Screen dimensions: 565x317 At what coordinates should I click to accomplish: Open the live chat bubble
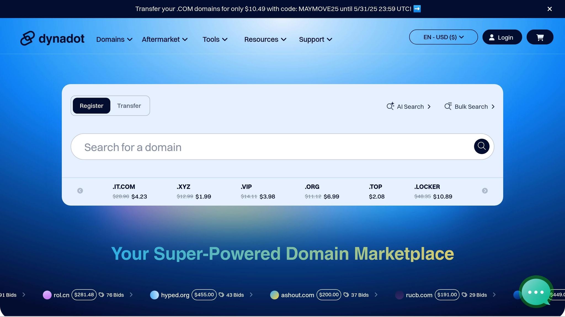536,292
